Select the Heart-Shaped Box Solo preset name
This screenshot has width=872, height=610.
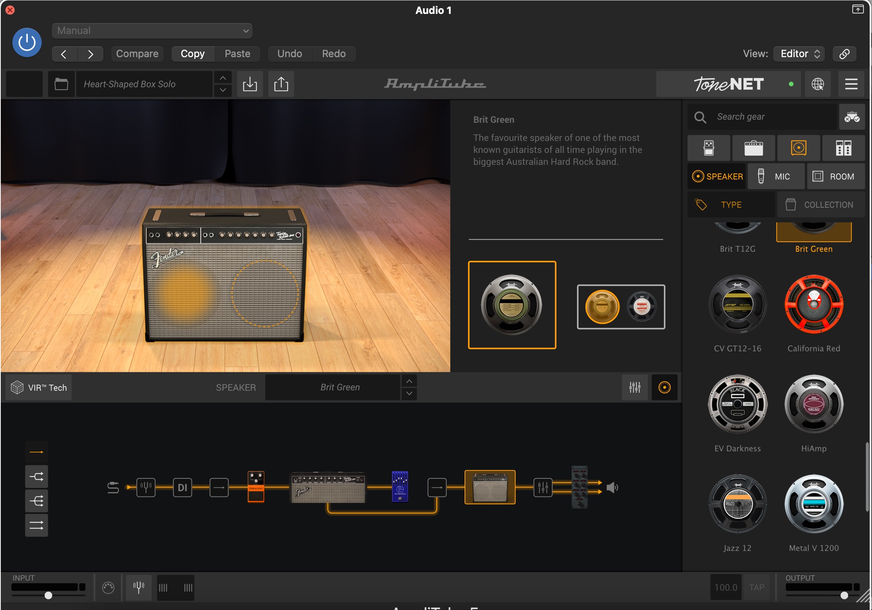[144, 84]
